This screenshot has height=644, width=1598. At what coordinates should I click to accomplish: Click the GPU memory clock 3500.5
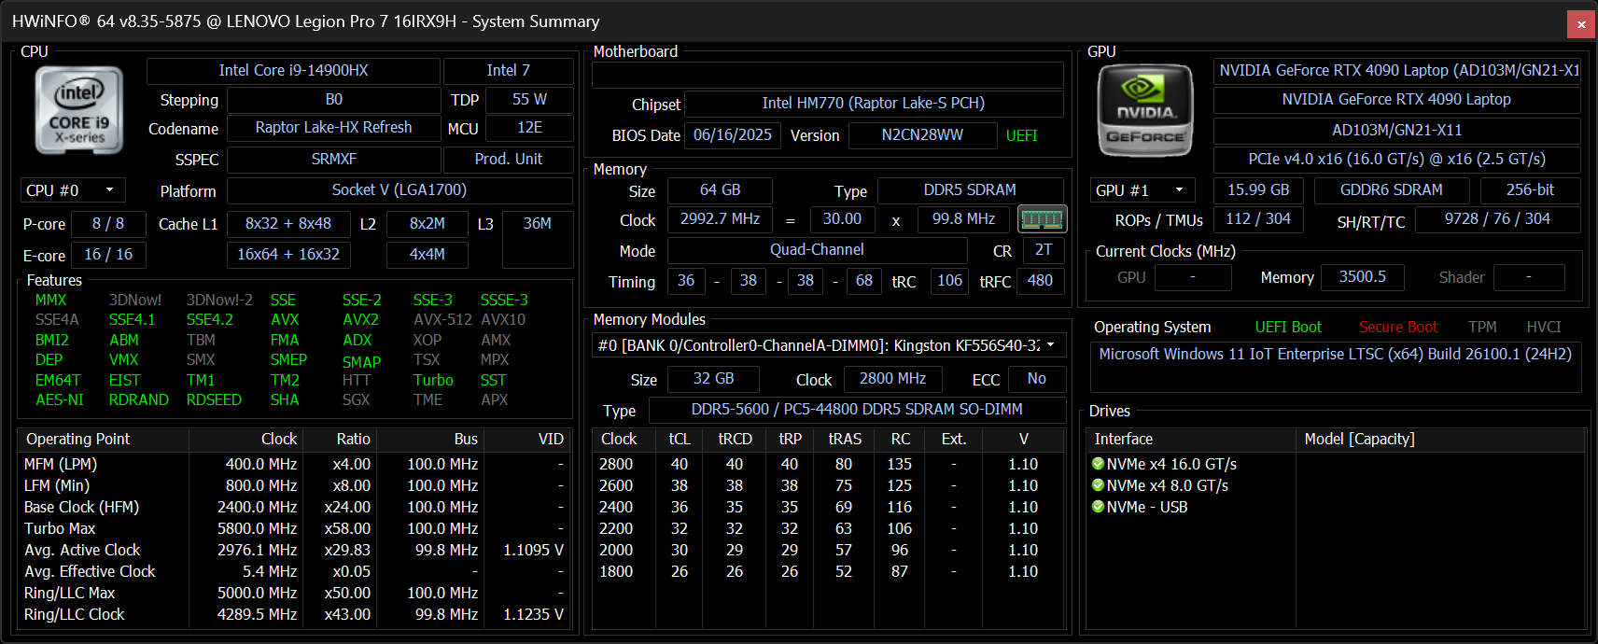[x=1362, y=277]
